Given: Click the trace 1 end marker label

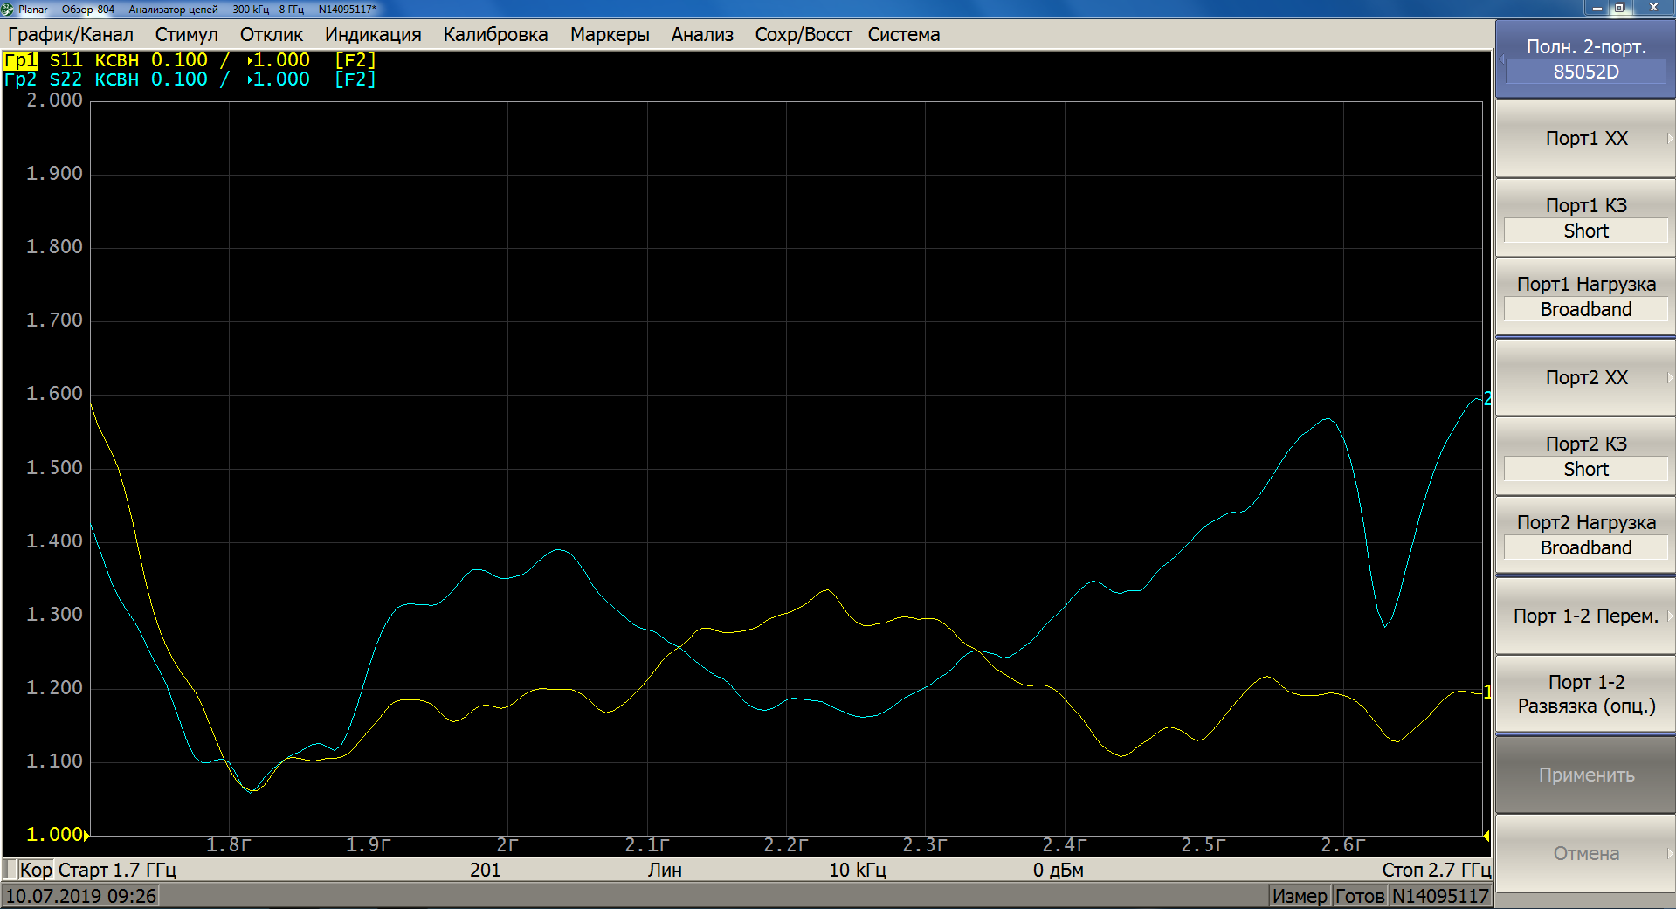Looking at the screenshot, I should pos(1487,692).
